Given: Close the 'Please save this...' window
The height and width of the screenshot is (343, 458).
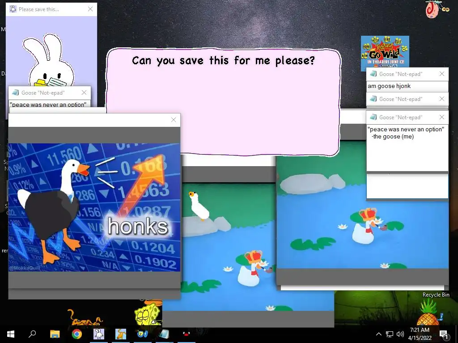Looking at the screenshot, I should 90,9.
